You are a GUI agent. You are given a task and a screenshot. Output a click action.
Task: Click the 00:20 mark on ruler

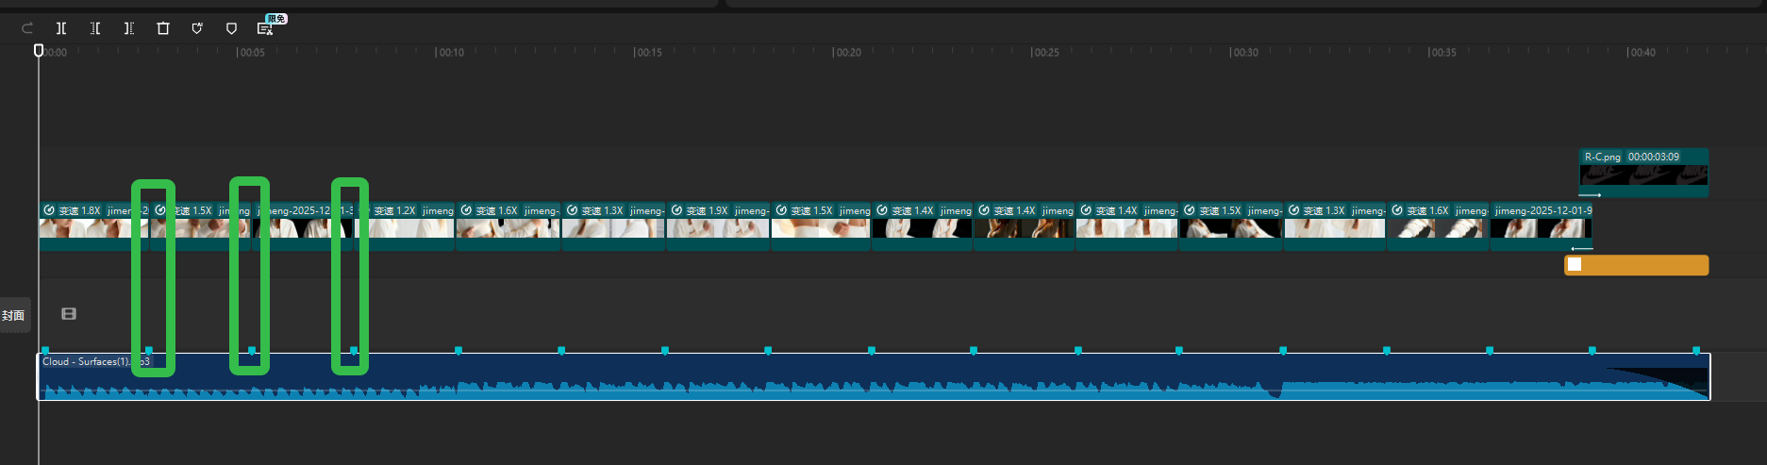tap(846, 53)
